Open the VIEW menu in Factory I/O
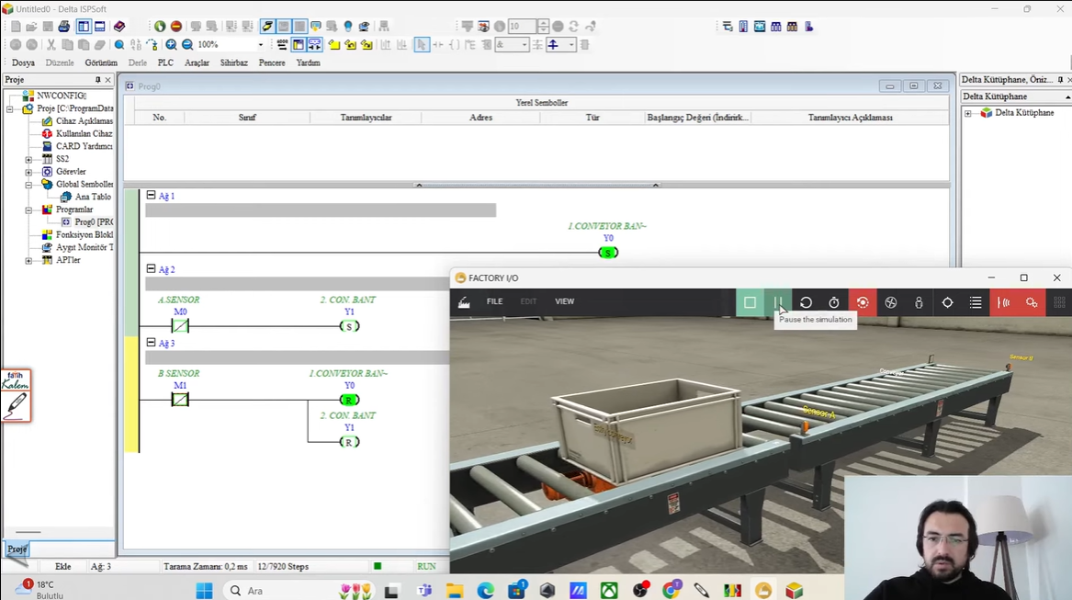 564,301
